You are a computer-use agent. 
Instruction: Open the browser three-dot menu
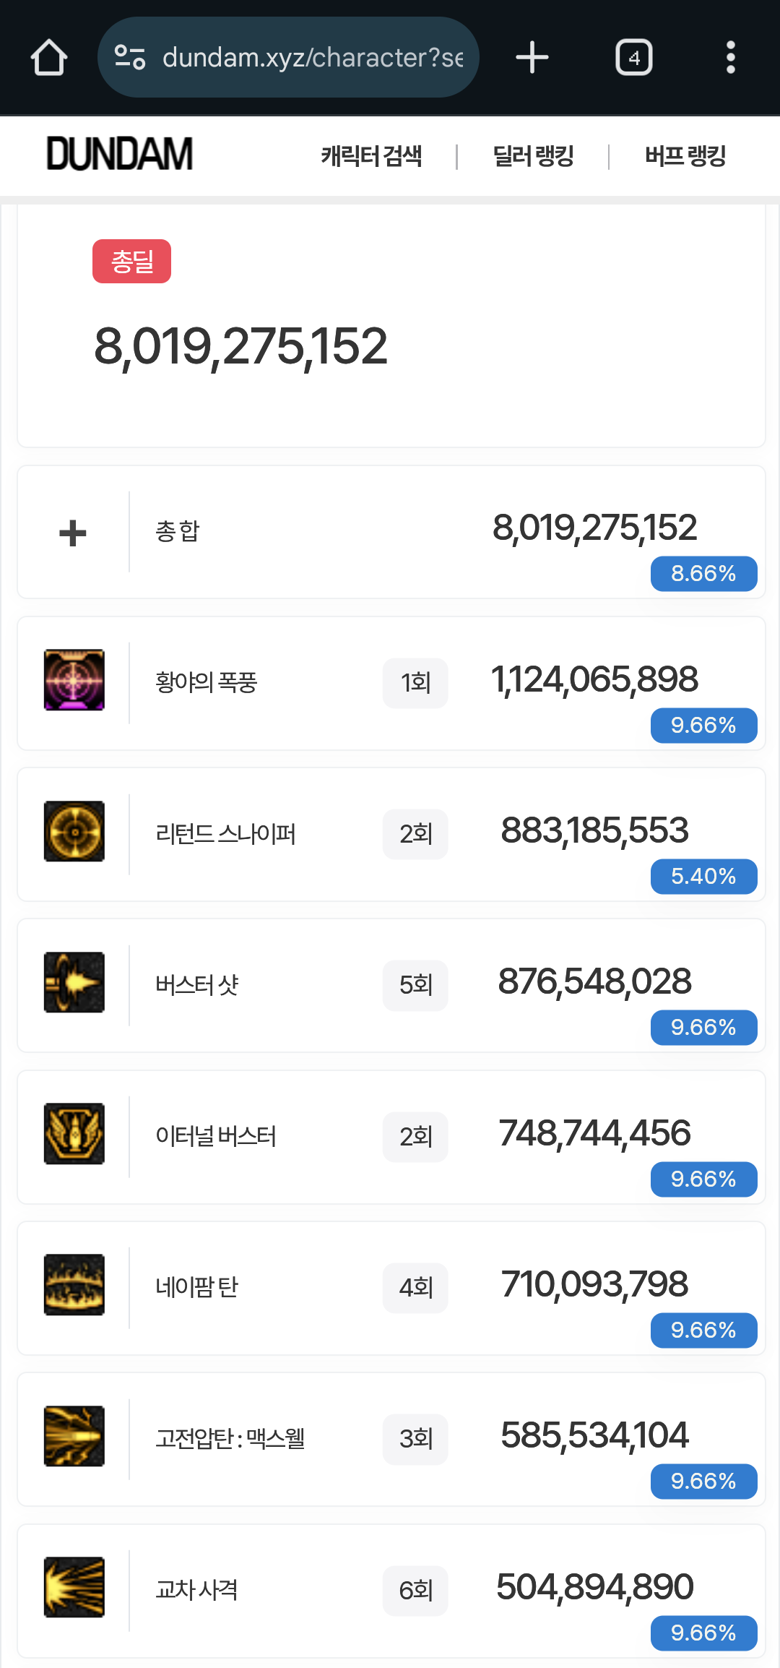[x=730, y=57]
